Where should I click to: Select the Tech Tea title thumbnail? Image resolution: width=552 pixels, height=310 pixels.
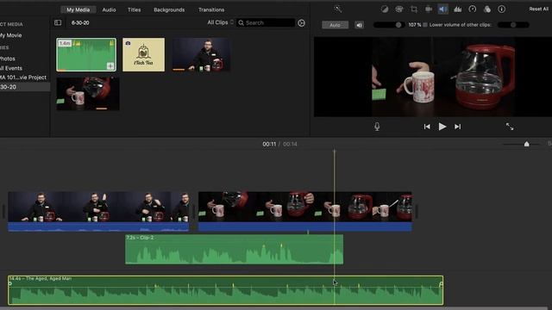[x=144, y=55]
